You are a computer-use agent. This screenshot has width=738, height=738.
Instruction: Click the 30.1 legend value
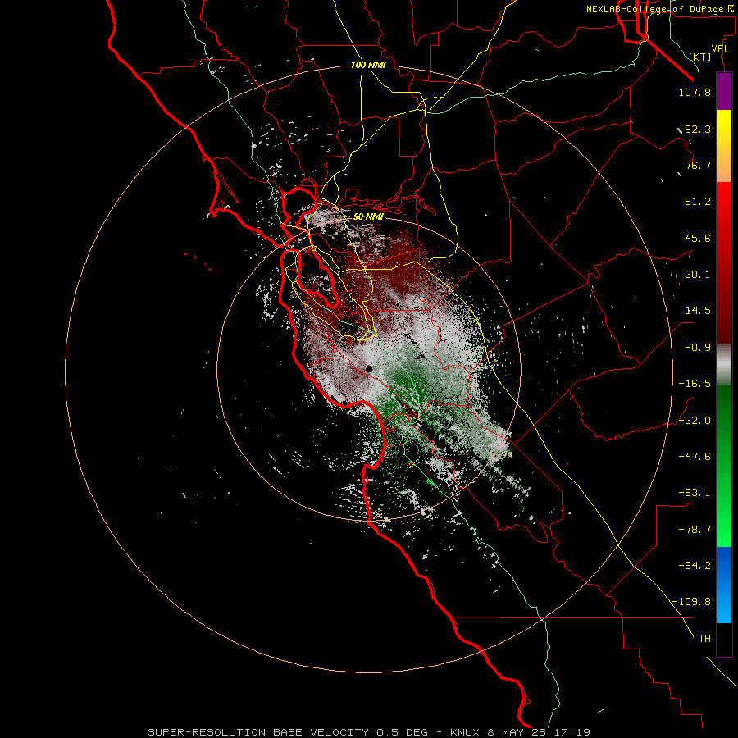698,275
